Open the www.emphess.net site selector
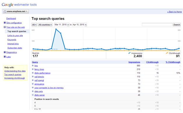183x113 pixels. pyautogui.click(x=16, y=11)
